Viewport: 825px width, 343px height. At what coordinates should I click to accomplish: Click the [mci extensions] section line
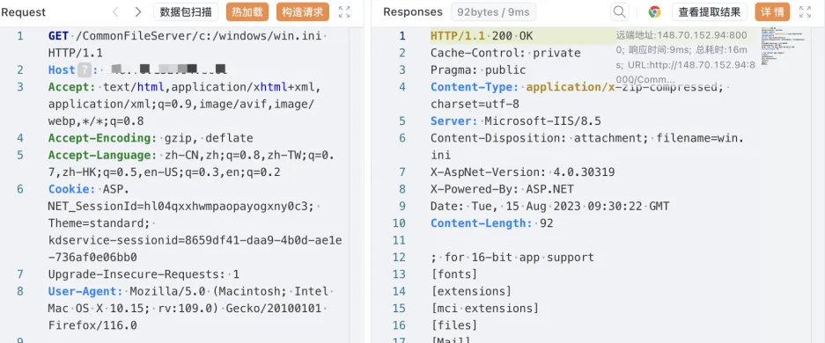coord(484,309)
